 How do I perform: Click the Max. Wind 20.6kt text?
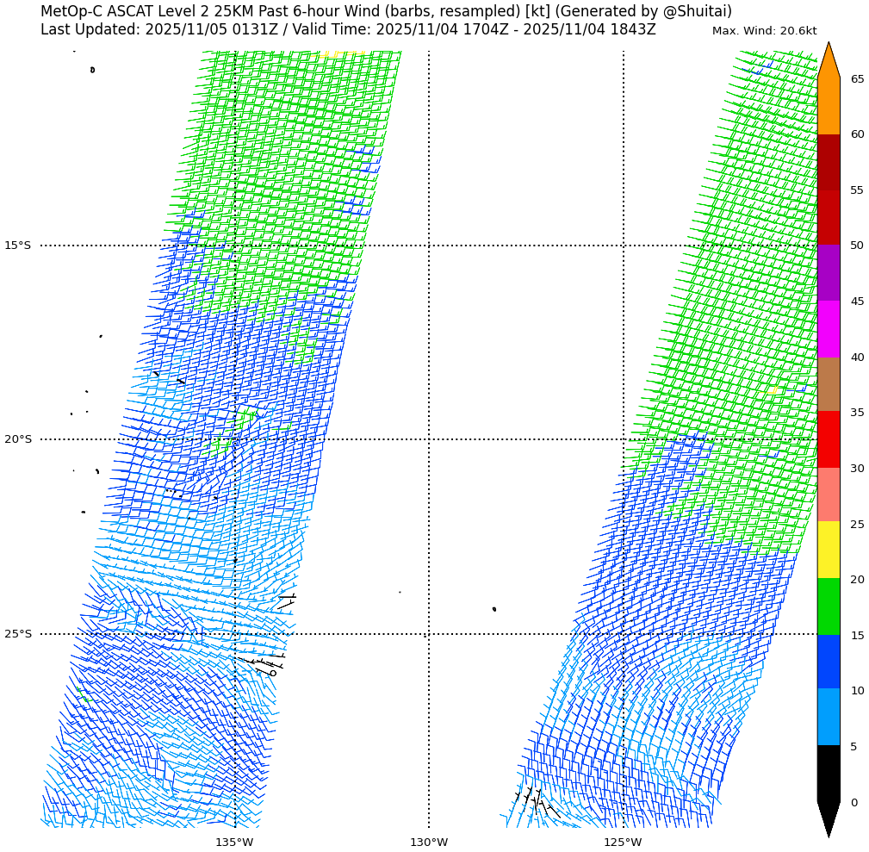pos(764,31)
